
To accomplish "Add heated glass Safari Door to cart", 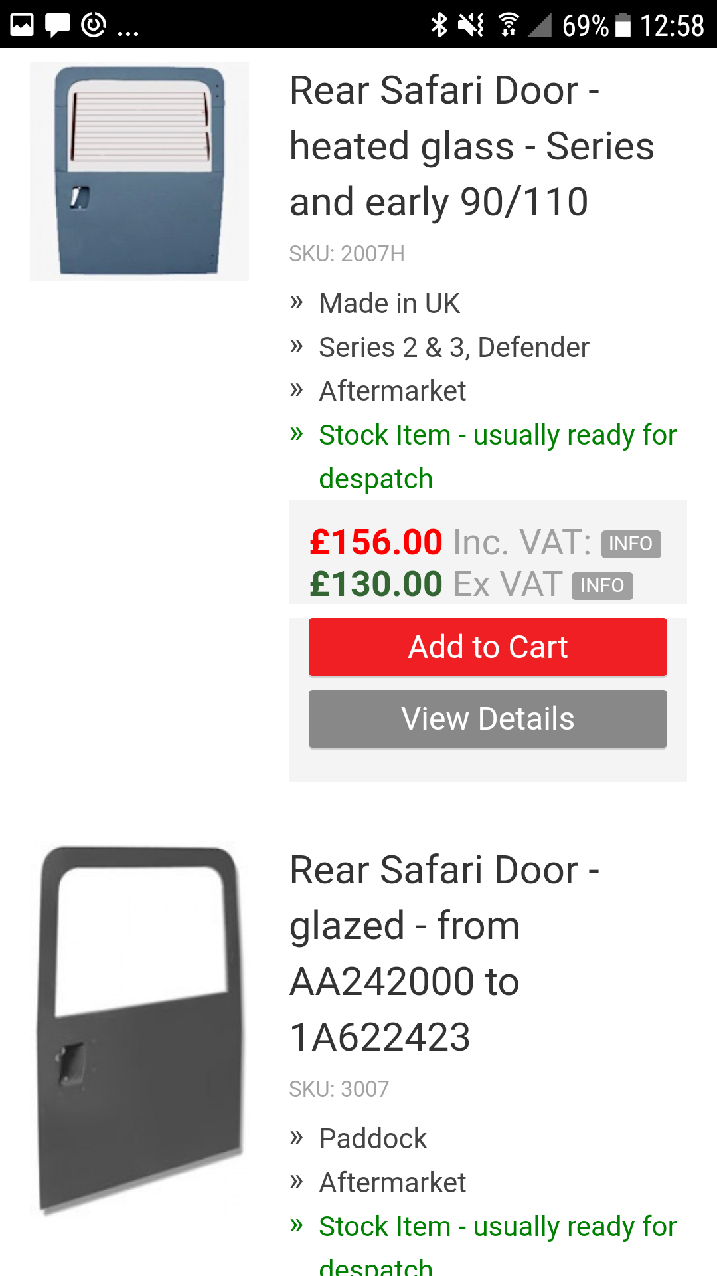I will [x=487, y=647].
